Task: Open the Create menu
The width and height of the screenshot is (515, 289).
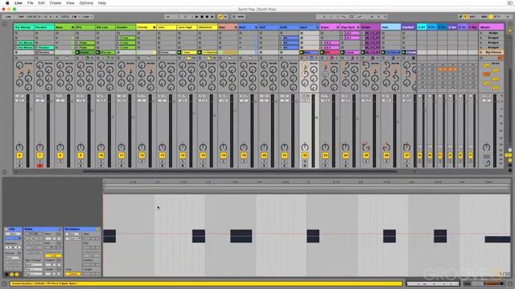Action: coord(56,3)
